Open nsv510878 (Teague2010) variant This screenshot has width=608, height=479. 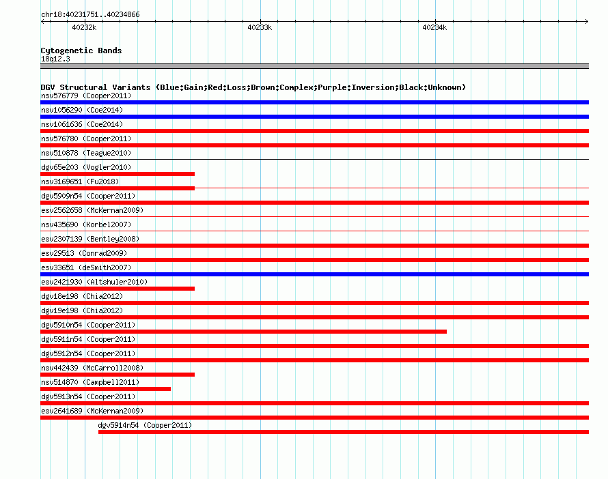click(86, 153)
